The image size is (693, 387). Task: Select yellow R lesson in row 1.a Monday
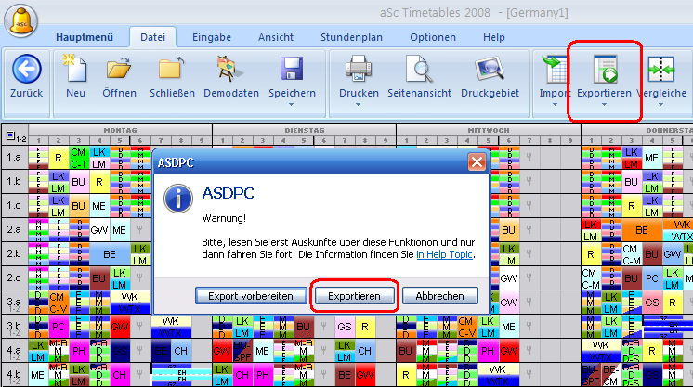coord(58,158)
